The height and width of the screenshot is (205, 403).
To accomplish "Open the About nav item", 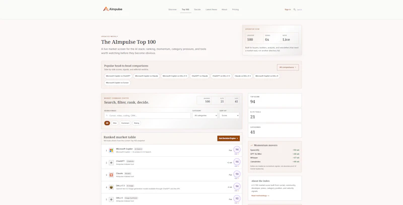I will point(224,10).
